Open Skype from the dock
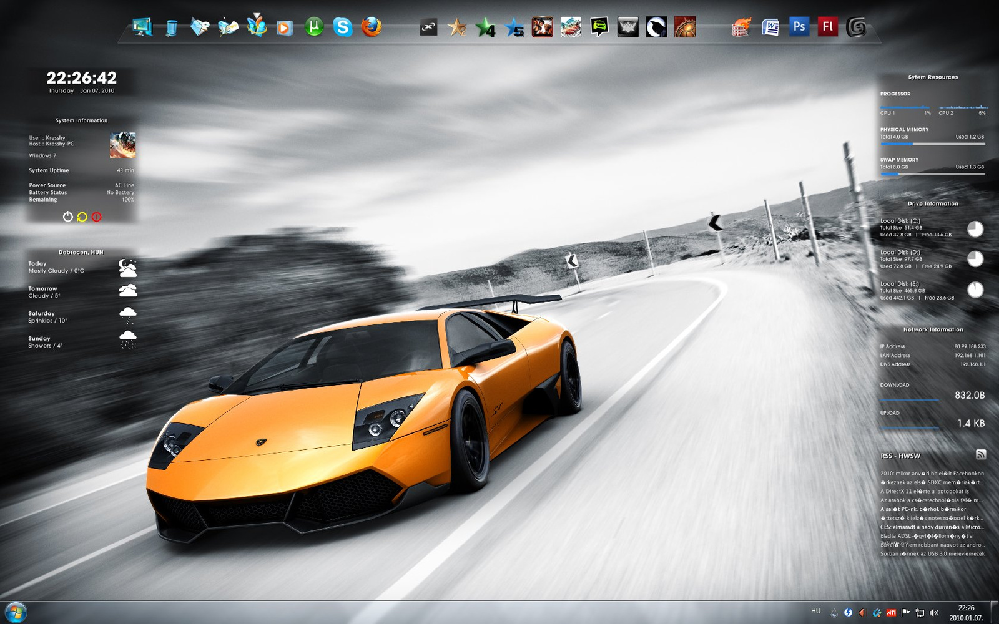 click(x=343, y=27)
